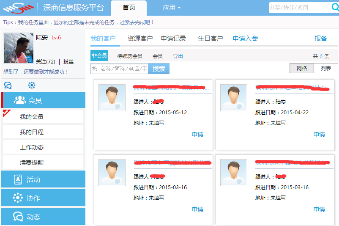Click the 导出 export link

click(178, 56)
